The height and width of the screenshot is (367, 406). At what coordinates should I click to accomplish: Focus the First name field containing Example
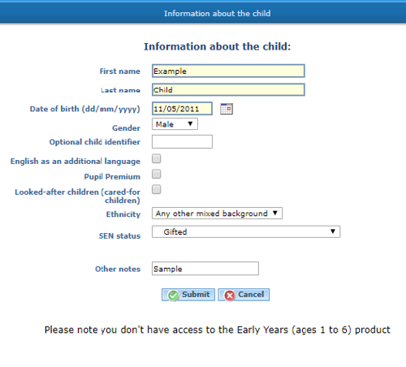tap(228, 71)
